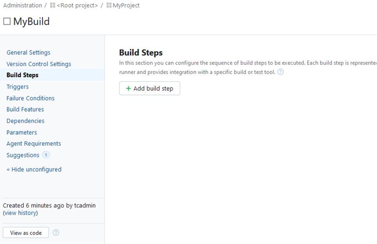This screenshot has width=377, height=244.
Task: Navigate to MyProject breadcrumb
Action: 126,5
